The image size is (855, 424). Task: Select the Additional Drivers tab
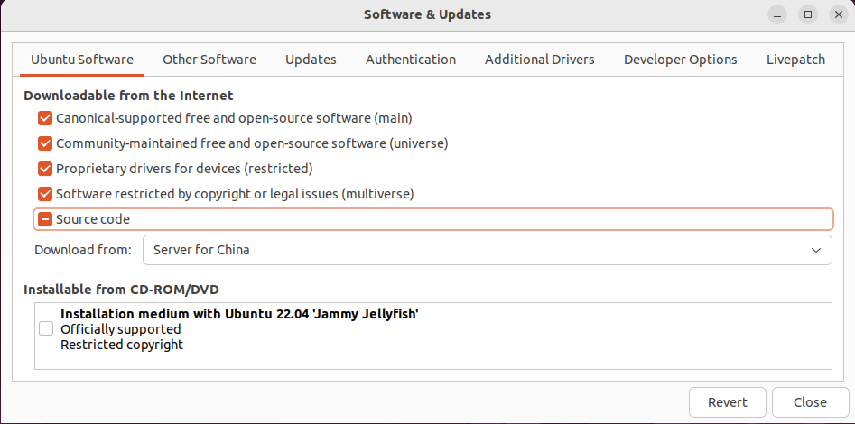click(x=540, y=60)
